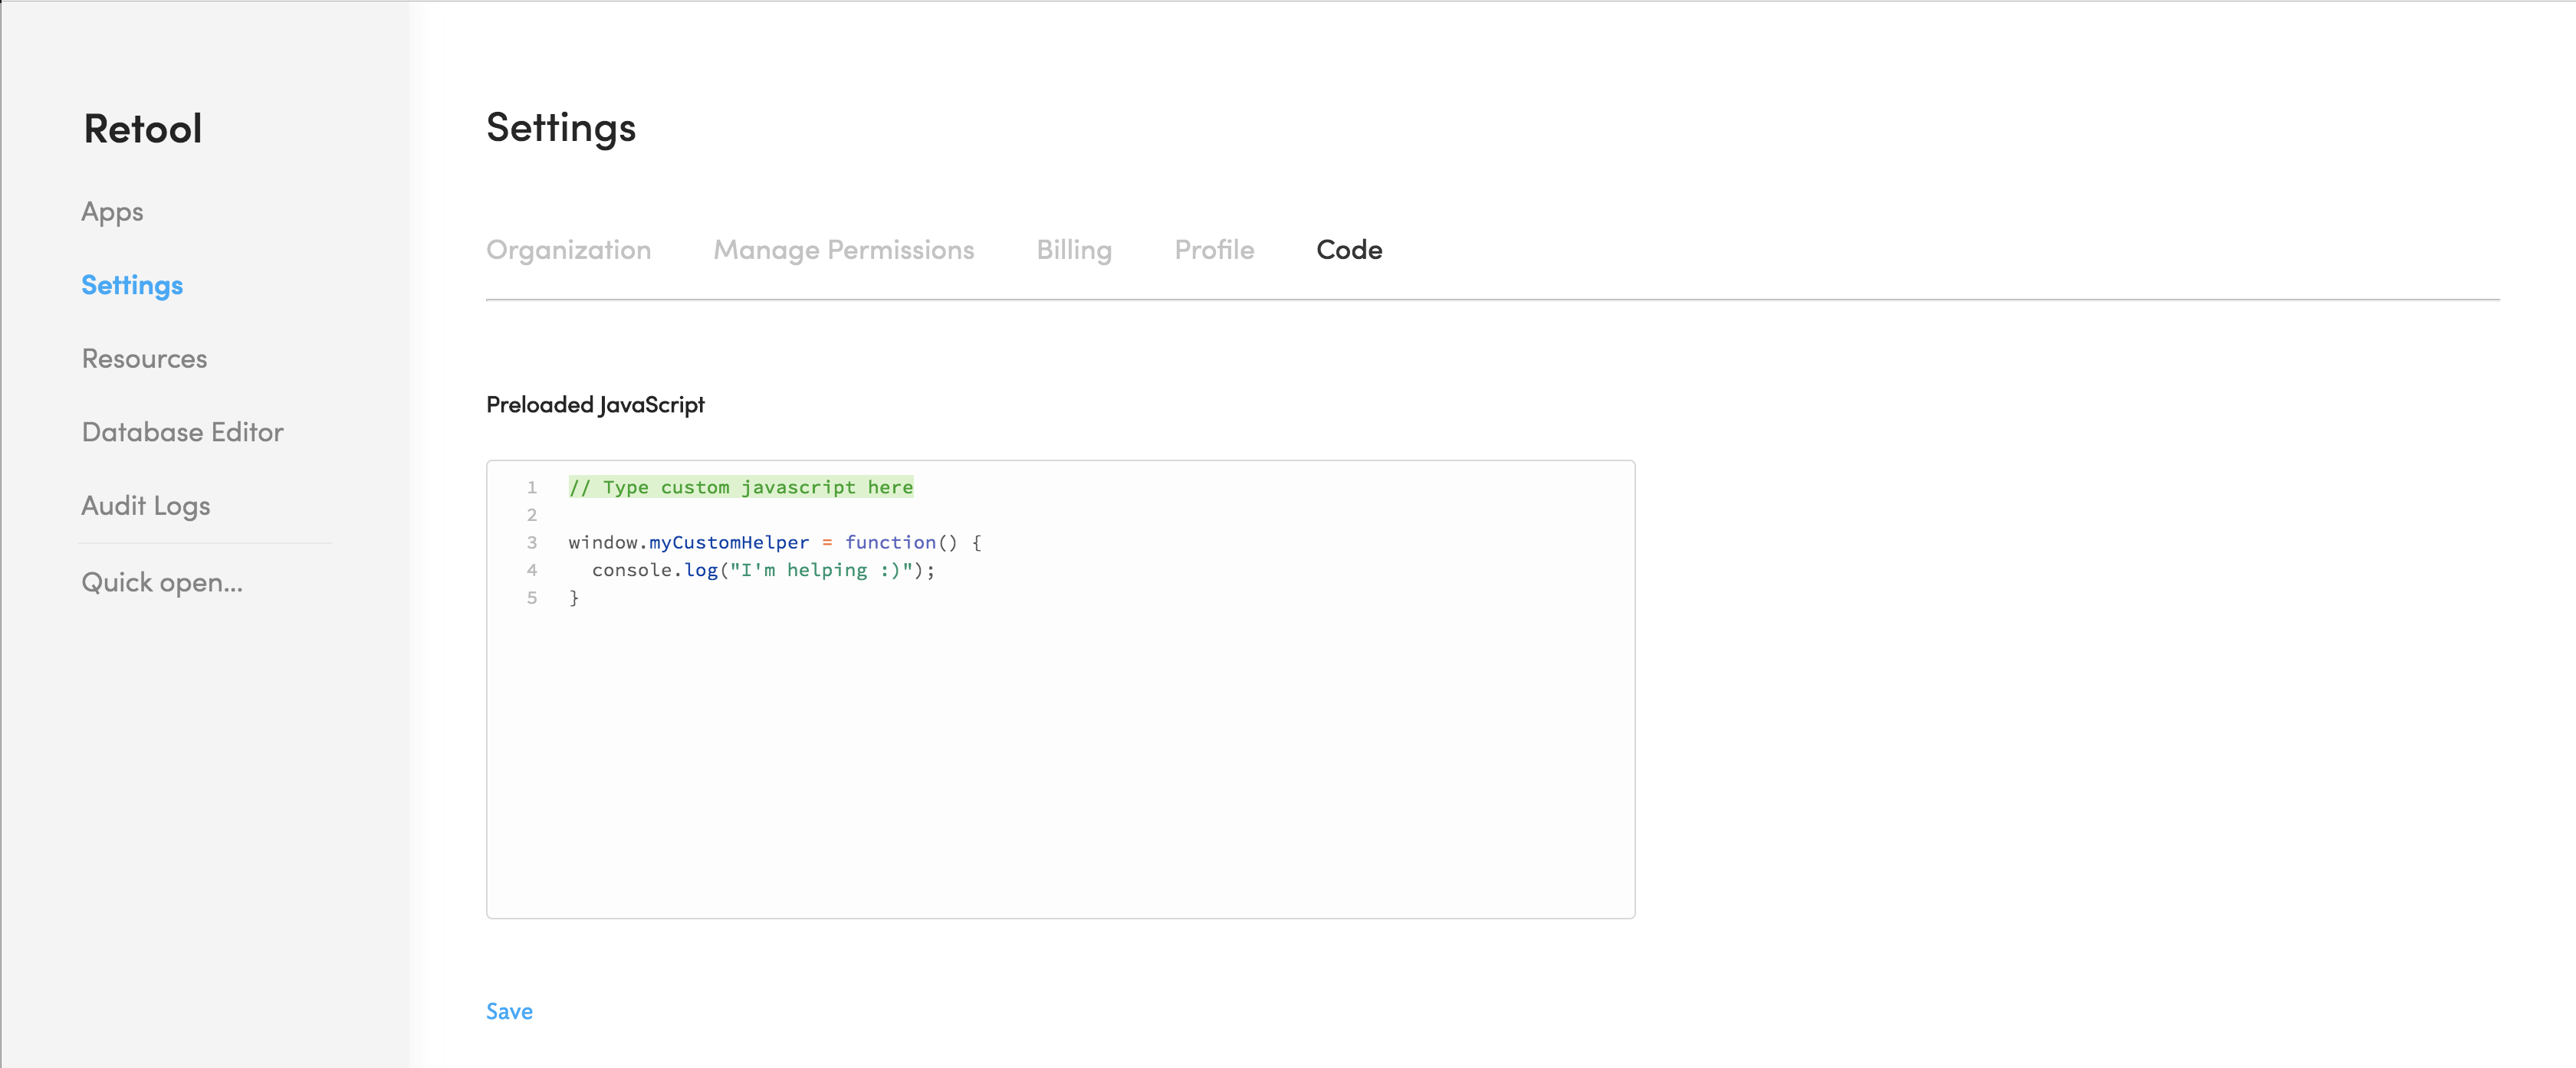Place cursor on empty line 2

(x=700, y=516)
